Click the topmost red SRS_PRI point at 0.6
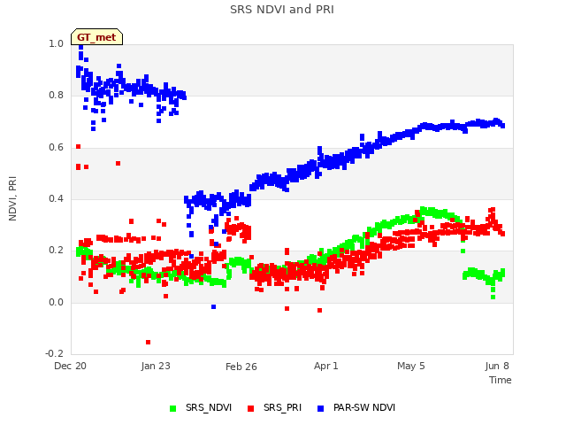 (79, 147)
